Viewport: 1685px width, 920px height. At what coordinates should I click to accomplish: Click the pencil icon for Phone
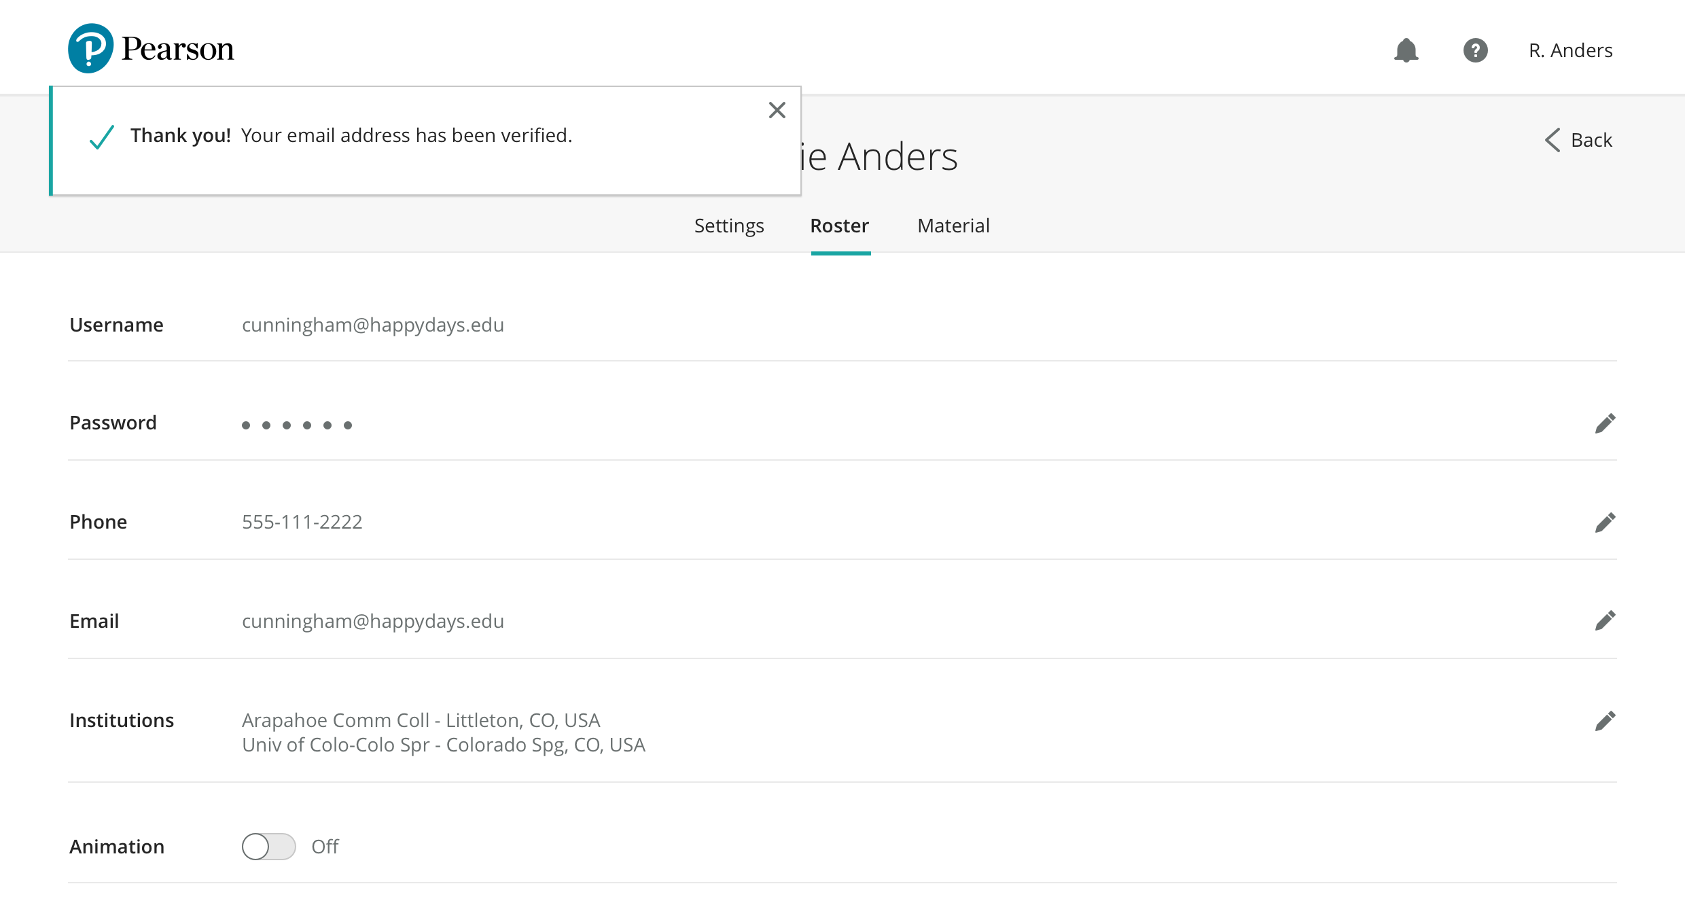(x=1605, y=523)
